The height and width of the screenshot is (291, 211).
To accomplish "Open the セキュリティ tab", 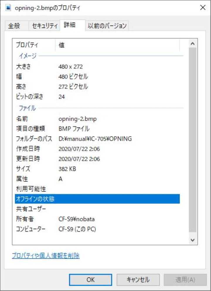I will (x=45, y=26).
